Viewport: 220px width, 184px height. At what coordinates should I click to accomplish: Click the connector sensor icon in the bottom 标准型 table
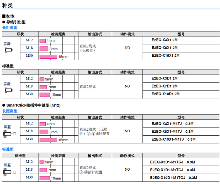click(9, 172)
